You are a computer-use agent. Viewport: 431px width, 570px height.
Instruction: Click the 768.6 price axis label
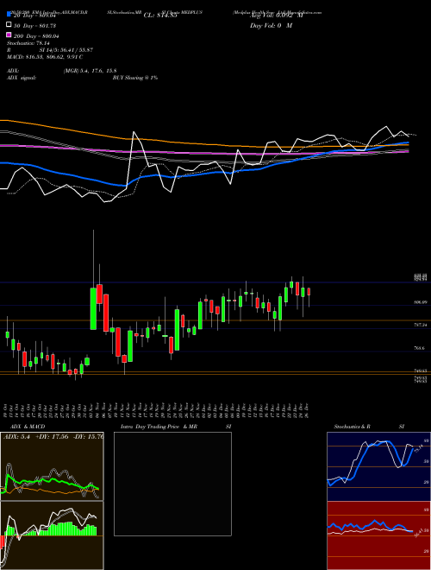click(x=420, y=348)
